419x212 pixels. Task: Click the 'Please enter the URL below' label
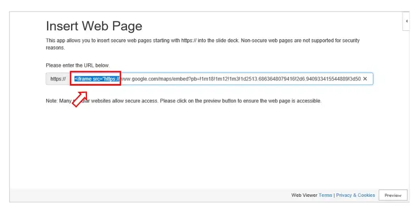click(78, 65)
